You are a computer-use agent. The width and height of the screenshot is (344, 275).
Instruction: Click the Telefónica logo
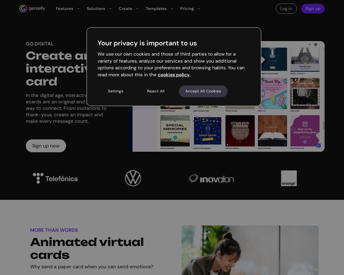point(55,179)
